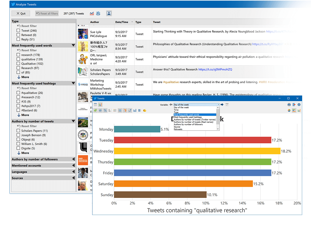The image size is (311, 235).
Task: Click Reset filter under Type section
Action: click(27, 26)
